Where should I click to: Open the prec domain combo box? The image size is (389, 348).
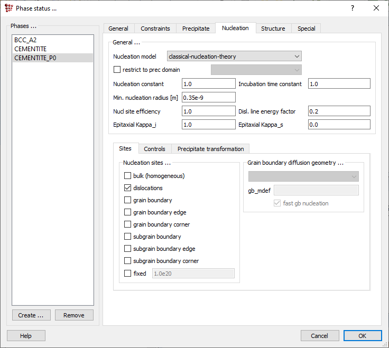[x=256, y=70]
